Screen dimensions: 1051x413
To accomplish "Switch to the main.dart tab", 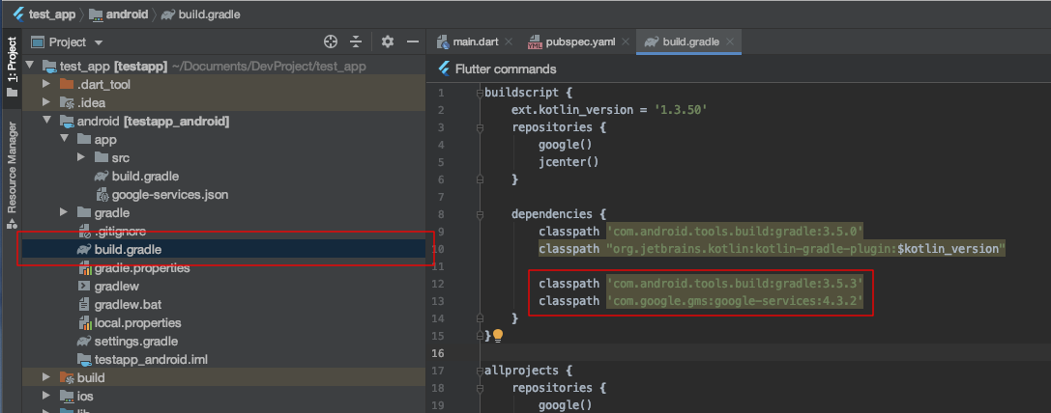I will coord(476,41).
